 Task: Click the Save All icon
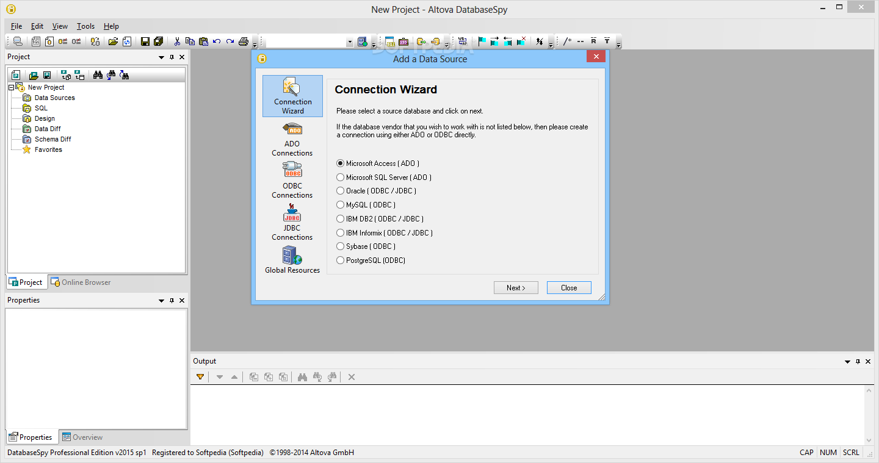(159, 41)
